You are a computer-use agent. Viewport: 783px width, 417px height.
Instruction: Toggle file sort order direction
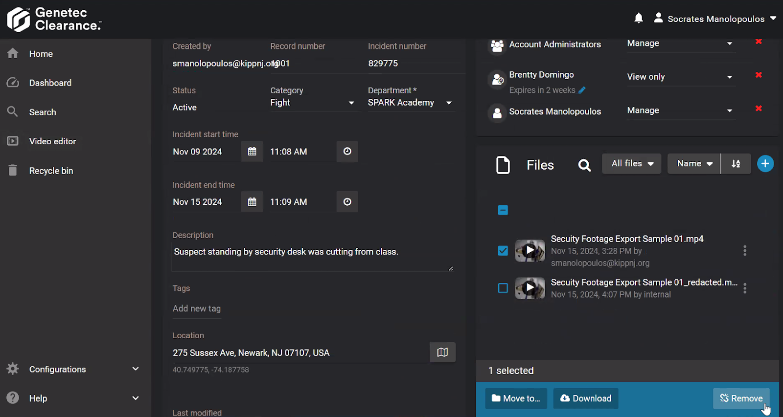(736, 164)
